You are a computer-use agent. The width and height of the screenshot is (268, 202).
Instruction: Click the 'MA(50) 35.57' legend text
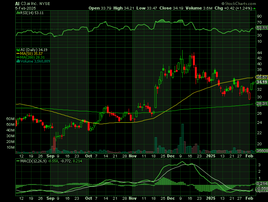pyautogui.click(x=31, y=54)
